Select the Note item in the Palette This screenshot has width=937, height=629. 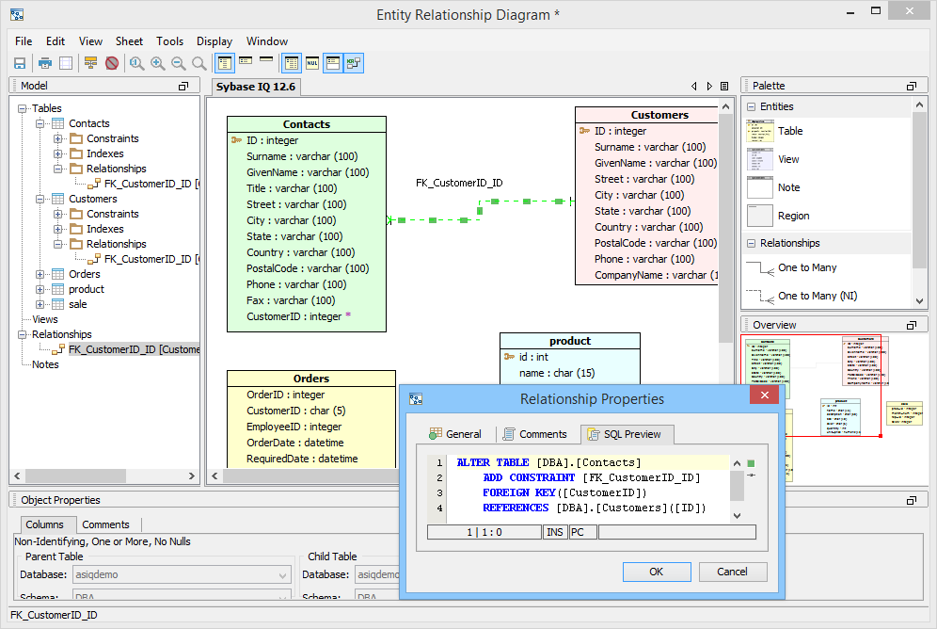(x=774, y=187)
